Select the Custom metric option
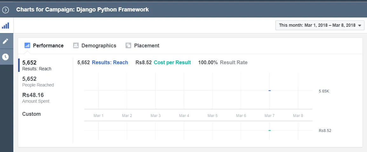The width and height of the screenshot is (367, 152). 31,114
